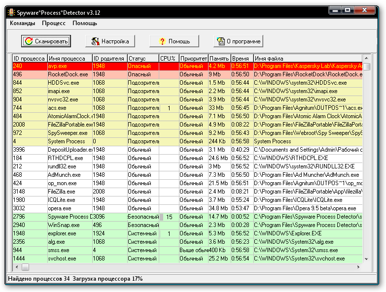Image resolution: width=386 pixels, height=292 pixels.
Task: Click the question mark Помощь icon
Action: [161, 41]
